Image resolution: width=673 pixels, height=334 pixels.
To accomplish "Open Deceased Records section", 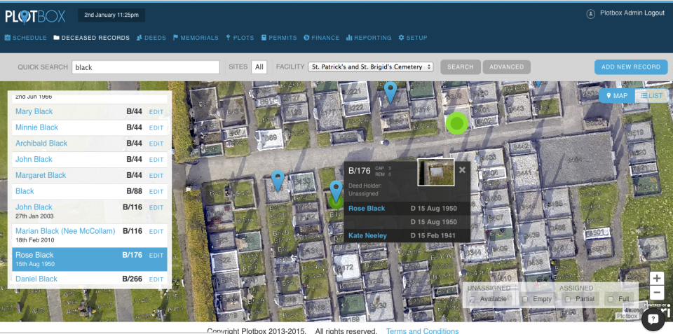I will point(91,38).
